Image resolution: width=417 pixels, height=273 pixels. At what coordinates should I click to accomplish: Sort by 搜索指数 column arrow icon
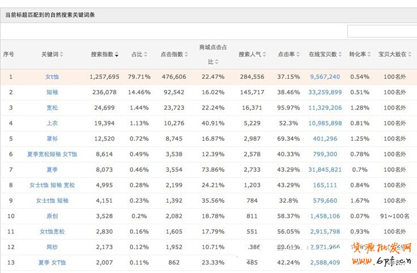(117, 55)
